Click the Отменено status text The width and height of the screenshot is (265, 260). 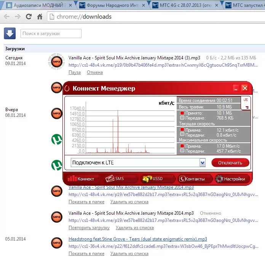click(211, 213)
